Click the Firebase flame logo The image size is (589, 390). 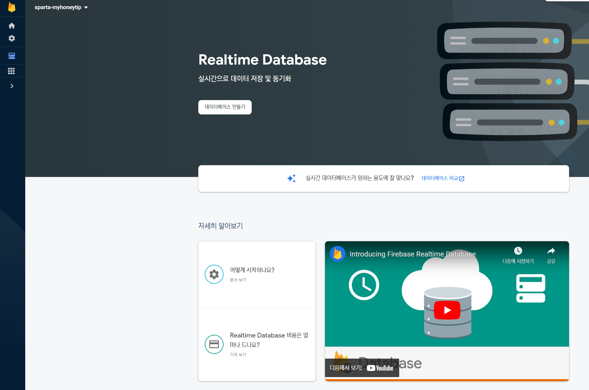[12, 7]
